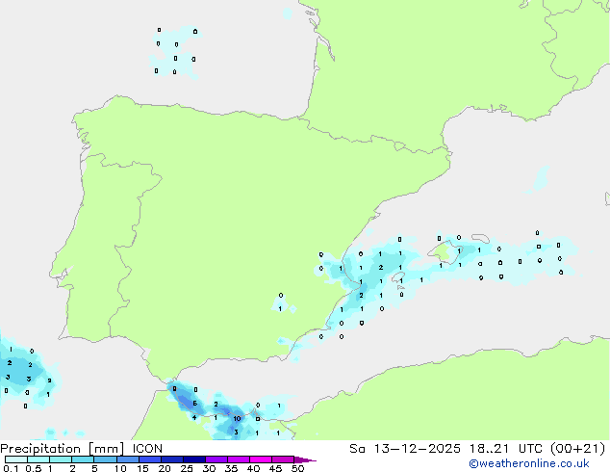Pick the legend color between 35 and 40
The width and height of the screenshot is (610, 472).
tap(241, 460)
